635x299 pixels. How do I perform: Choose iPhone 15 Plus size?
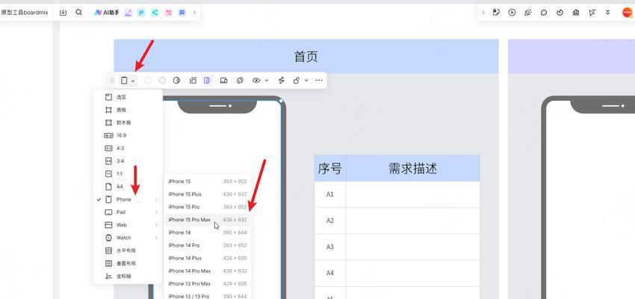pos(208,194)
